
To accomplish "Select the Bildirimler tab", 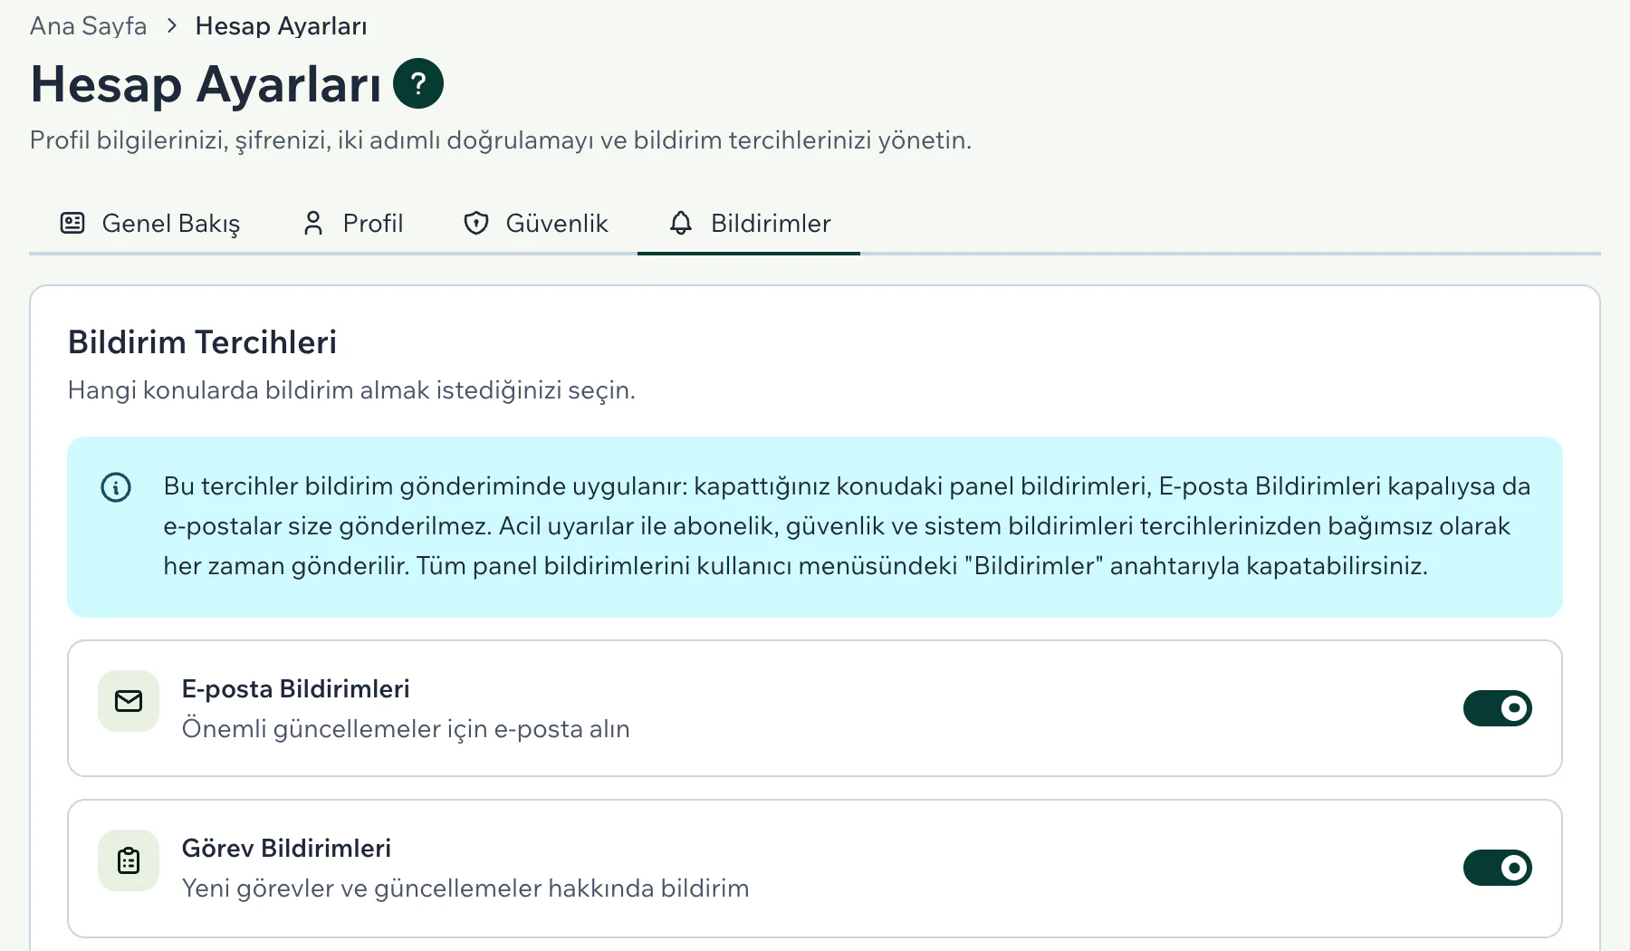I will tap(749, 223).
